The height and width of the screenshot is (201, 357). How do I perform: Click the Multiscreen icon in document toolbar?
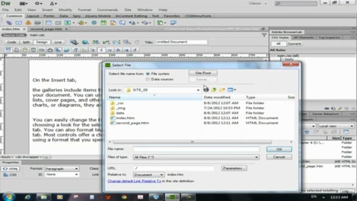click(74, 42)
